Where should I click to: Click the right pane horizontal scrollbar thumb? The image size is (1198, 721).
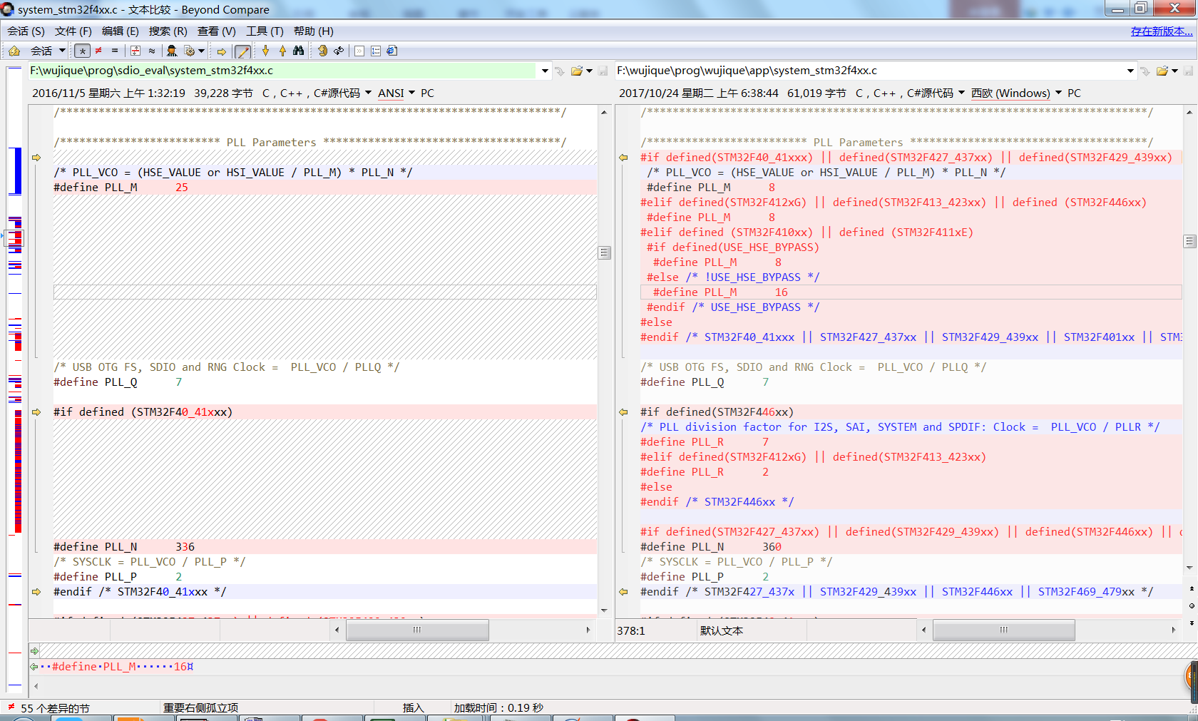pos(1004,630)
